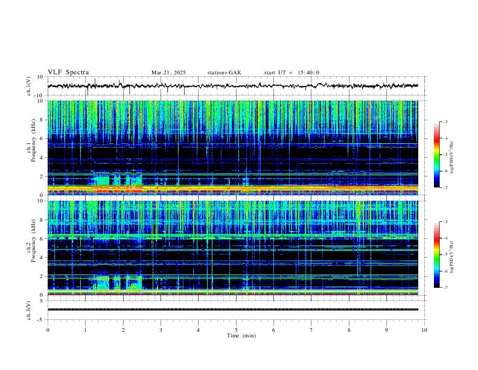478x370 pixels.
Task: Click time axis tick label '5'
Action: (236, 330)
